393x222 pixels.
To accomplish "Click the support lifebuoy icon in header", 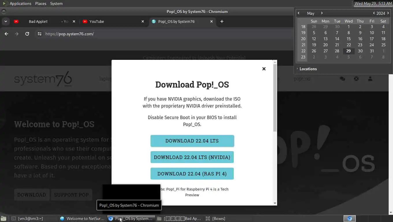I will 356,79.
